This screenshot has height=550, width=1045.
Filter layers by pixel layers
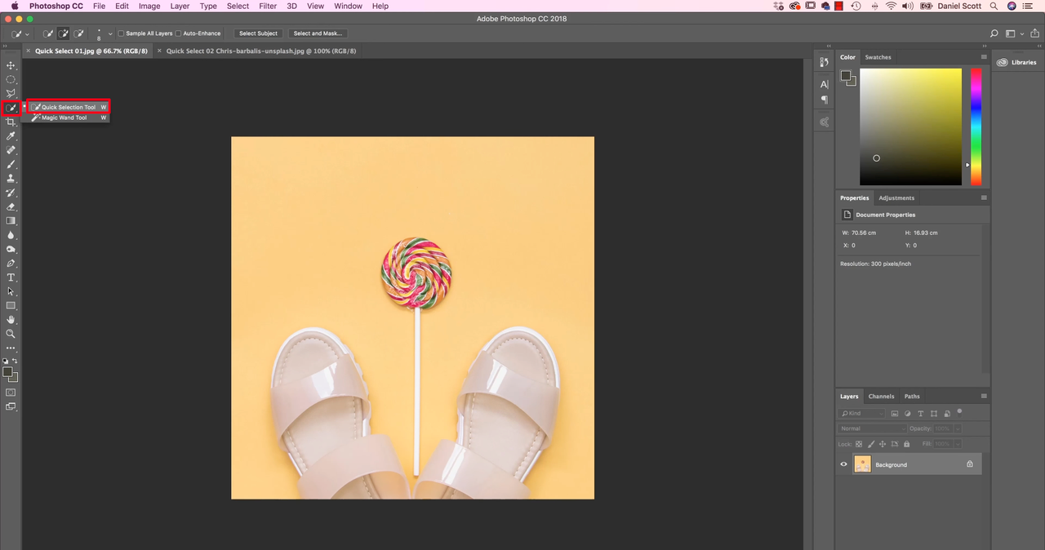[895, 414]
